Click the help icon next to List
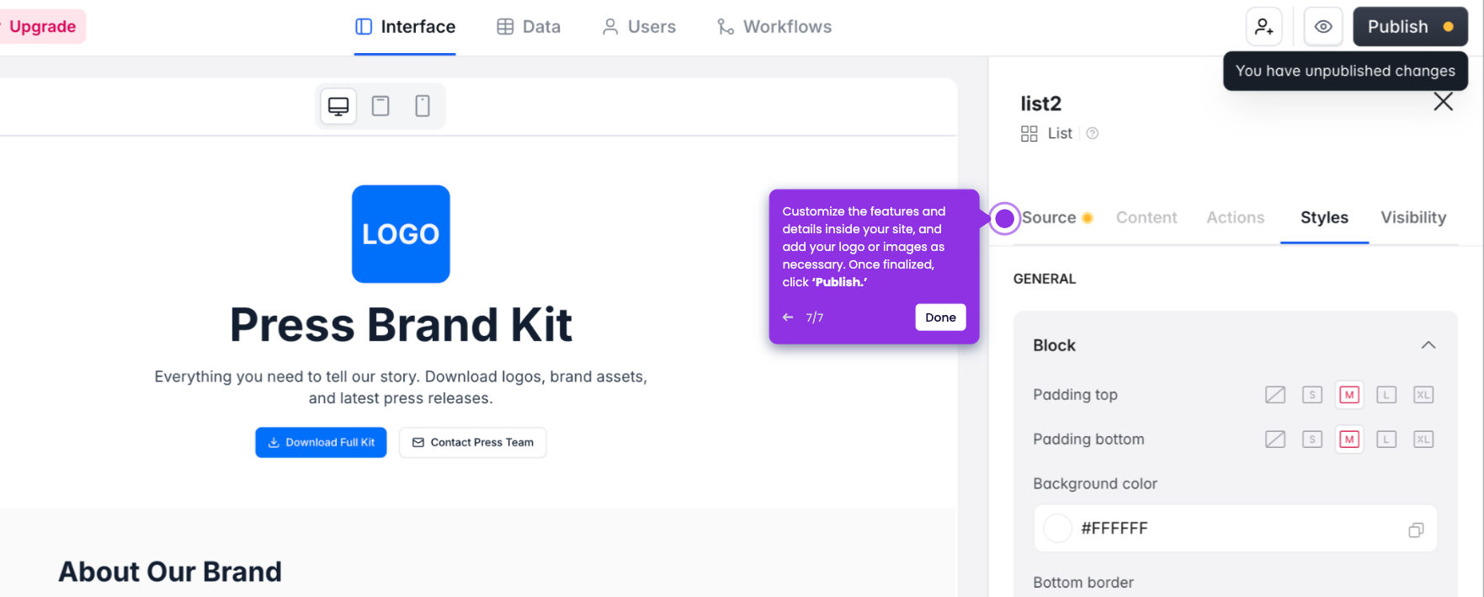Screen dimensions: 1484x597 (x=1093, y=133)
